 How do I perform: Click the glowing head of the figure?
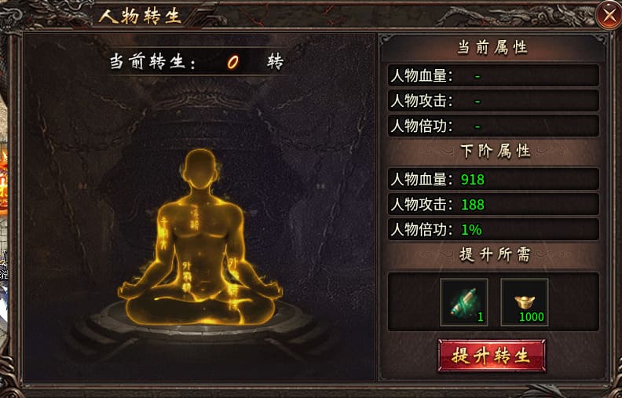point(201,170)
